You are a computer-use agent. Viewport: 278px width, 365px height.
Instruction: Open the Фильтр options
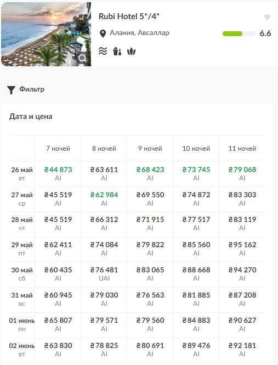click(x=32, y=89)
